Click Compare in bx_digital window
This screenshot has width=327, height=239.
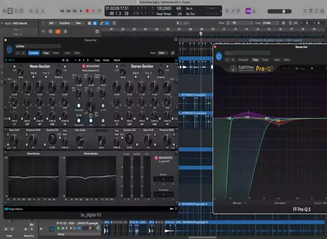pos(34,53)
